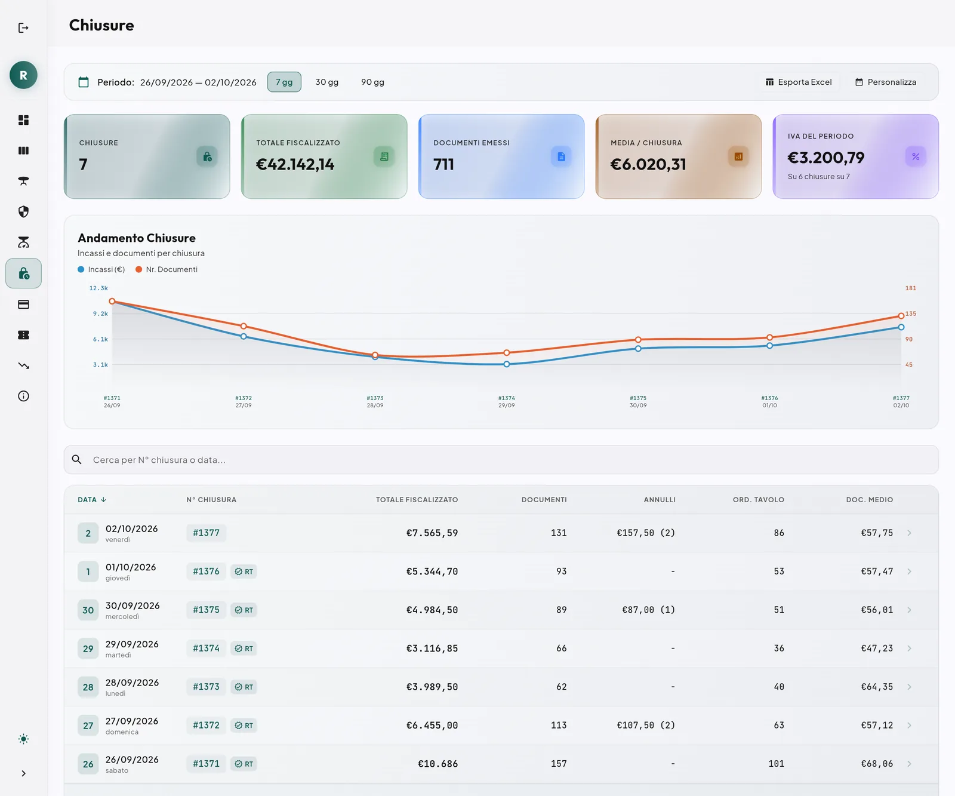This screenshot has height=796, width=955.
Task: Expand row chevron for chiusura #1377
Action: point(909,533)
